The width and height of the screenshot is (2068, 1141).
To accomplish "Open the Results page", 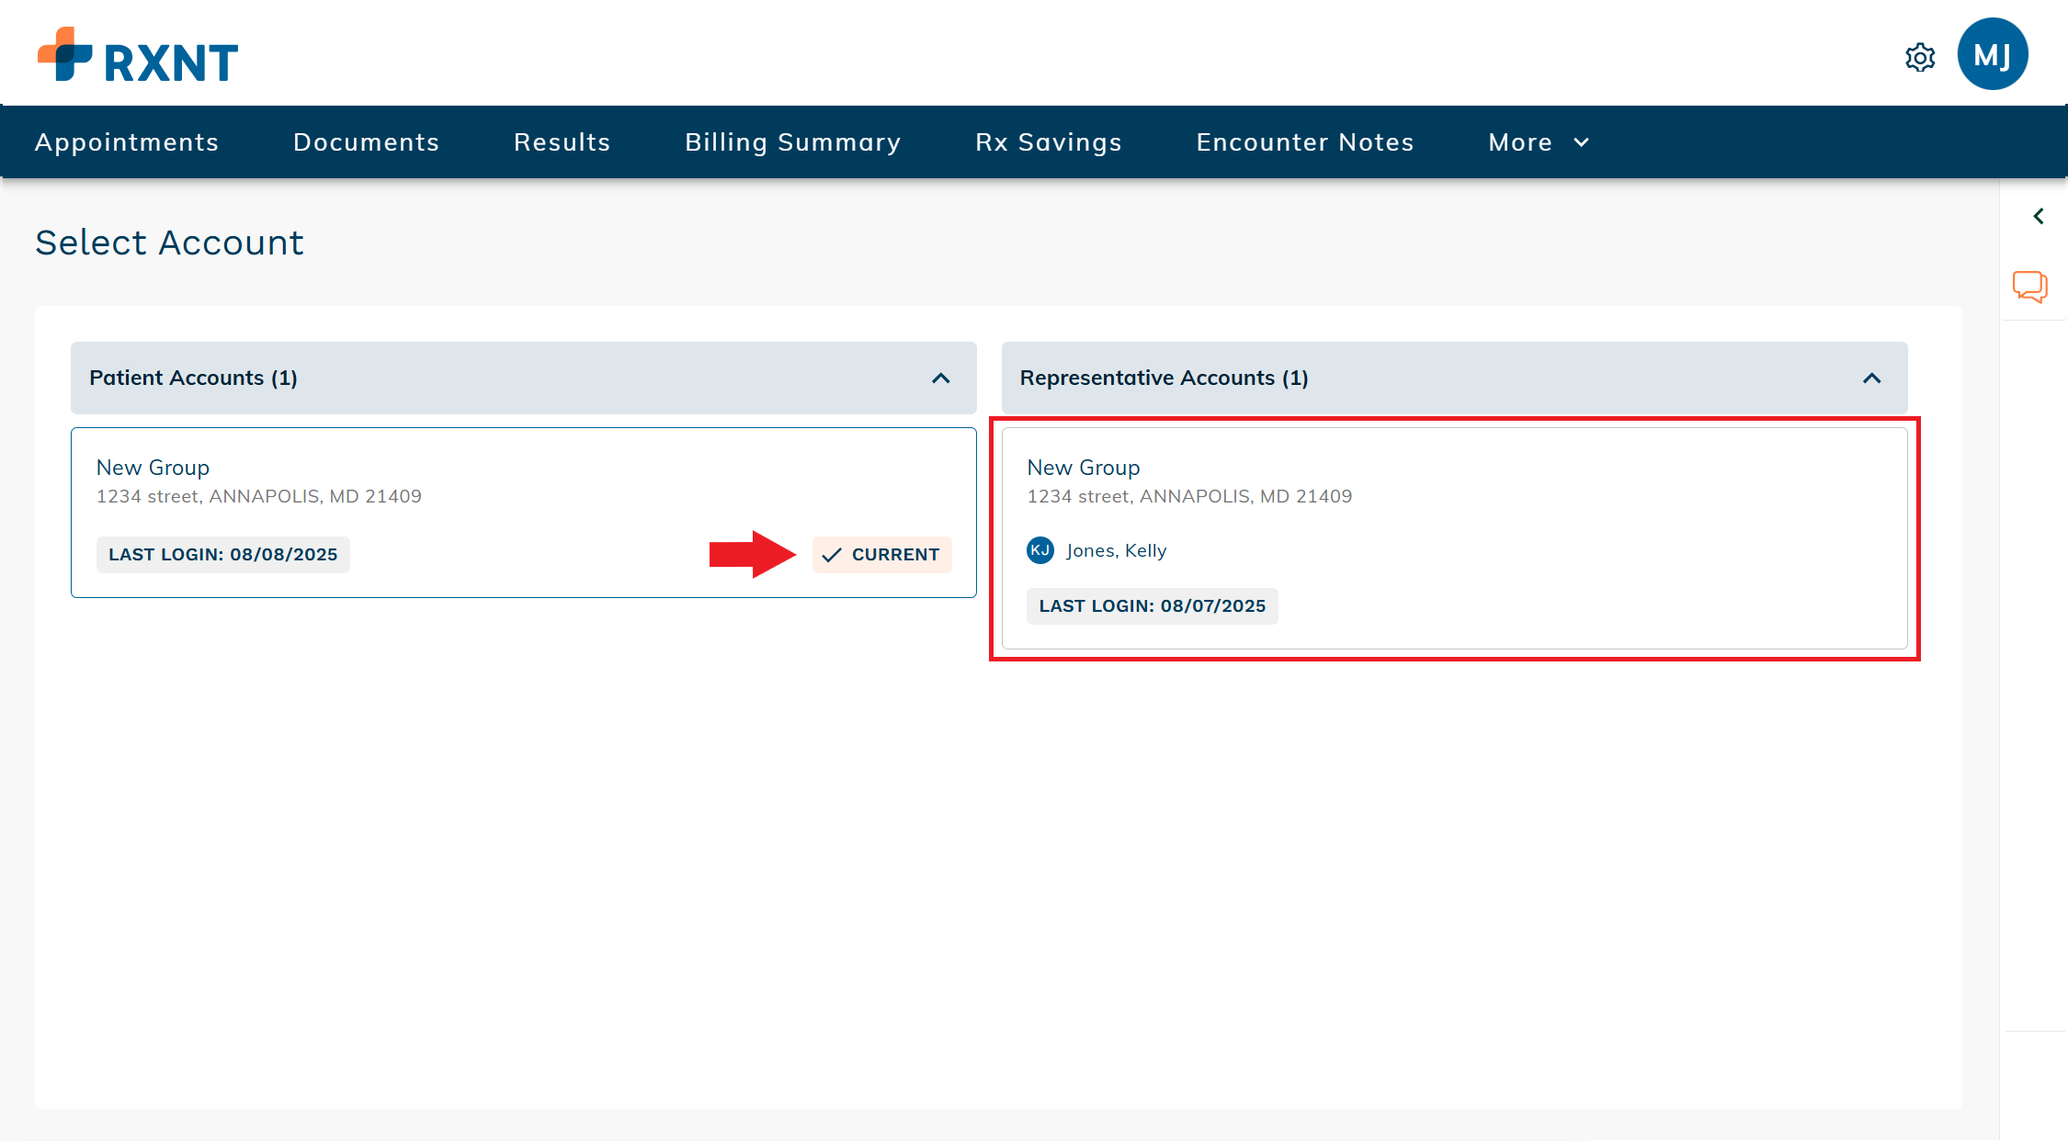I will click(562, 141).
